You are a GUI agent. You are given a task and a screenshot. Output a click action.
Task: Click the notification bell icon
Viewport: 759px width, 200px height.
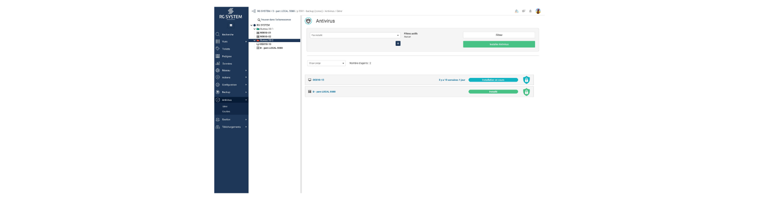(x=530, y=11)
